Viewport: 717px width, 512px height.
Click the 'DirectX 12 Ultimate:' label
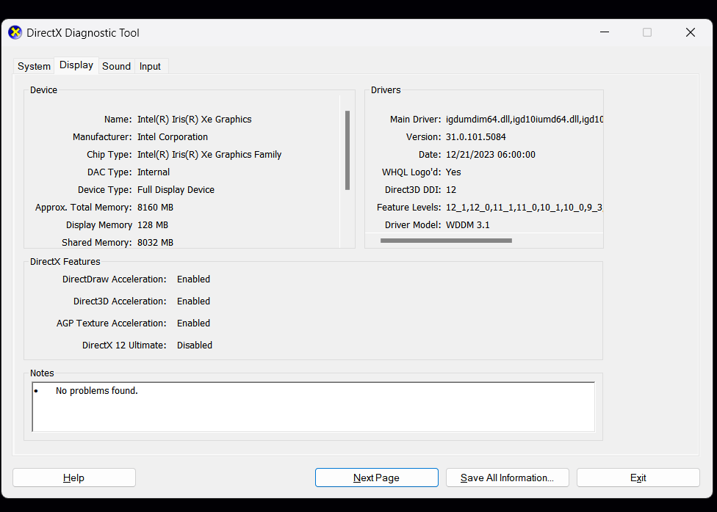pos(124,345)
